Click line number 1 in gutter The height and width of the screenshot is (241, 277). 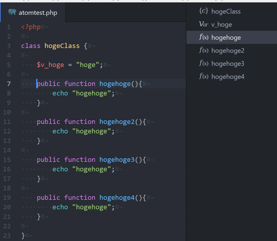(9, 27)
